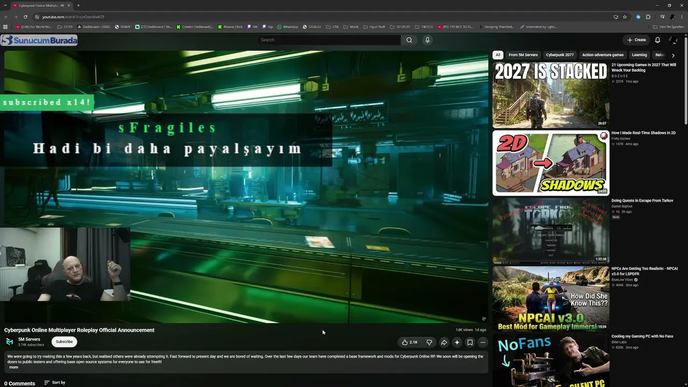Viewport: 688px width, 387px height.
Task: Go back to the previous page
Action: click(6, 17)
